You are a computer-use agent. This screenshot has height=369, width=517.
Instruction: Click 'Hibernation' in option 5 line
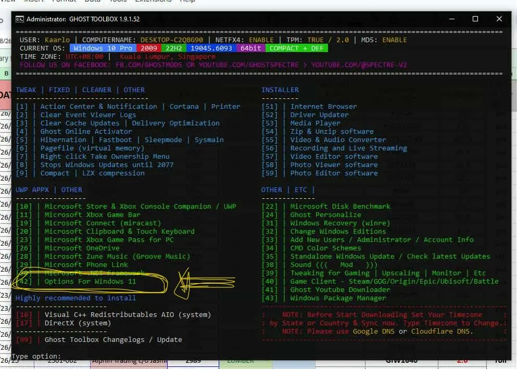[64, 139]
